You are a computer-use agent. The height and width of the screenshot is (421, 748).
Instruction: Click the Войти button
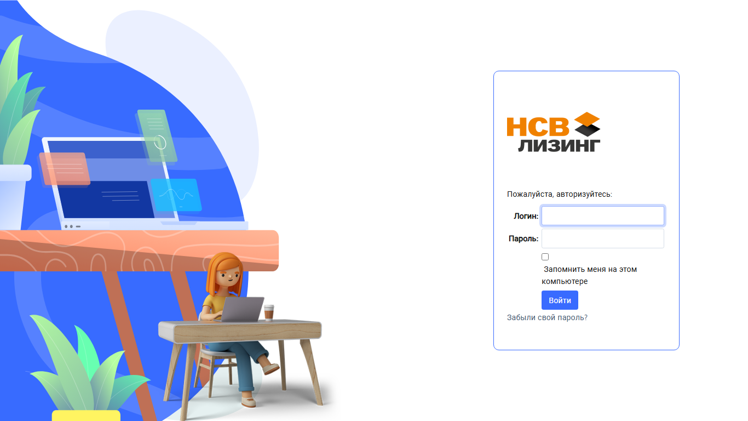[560, 300]
